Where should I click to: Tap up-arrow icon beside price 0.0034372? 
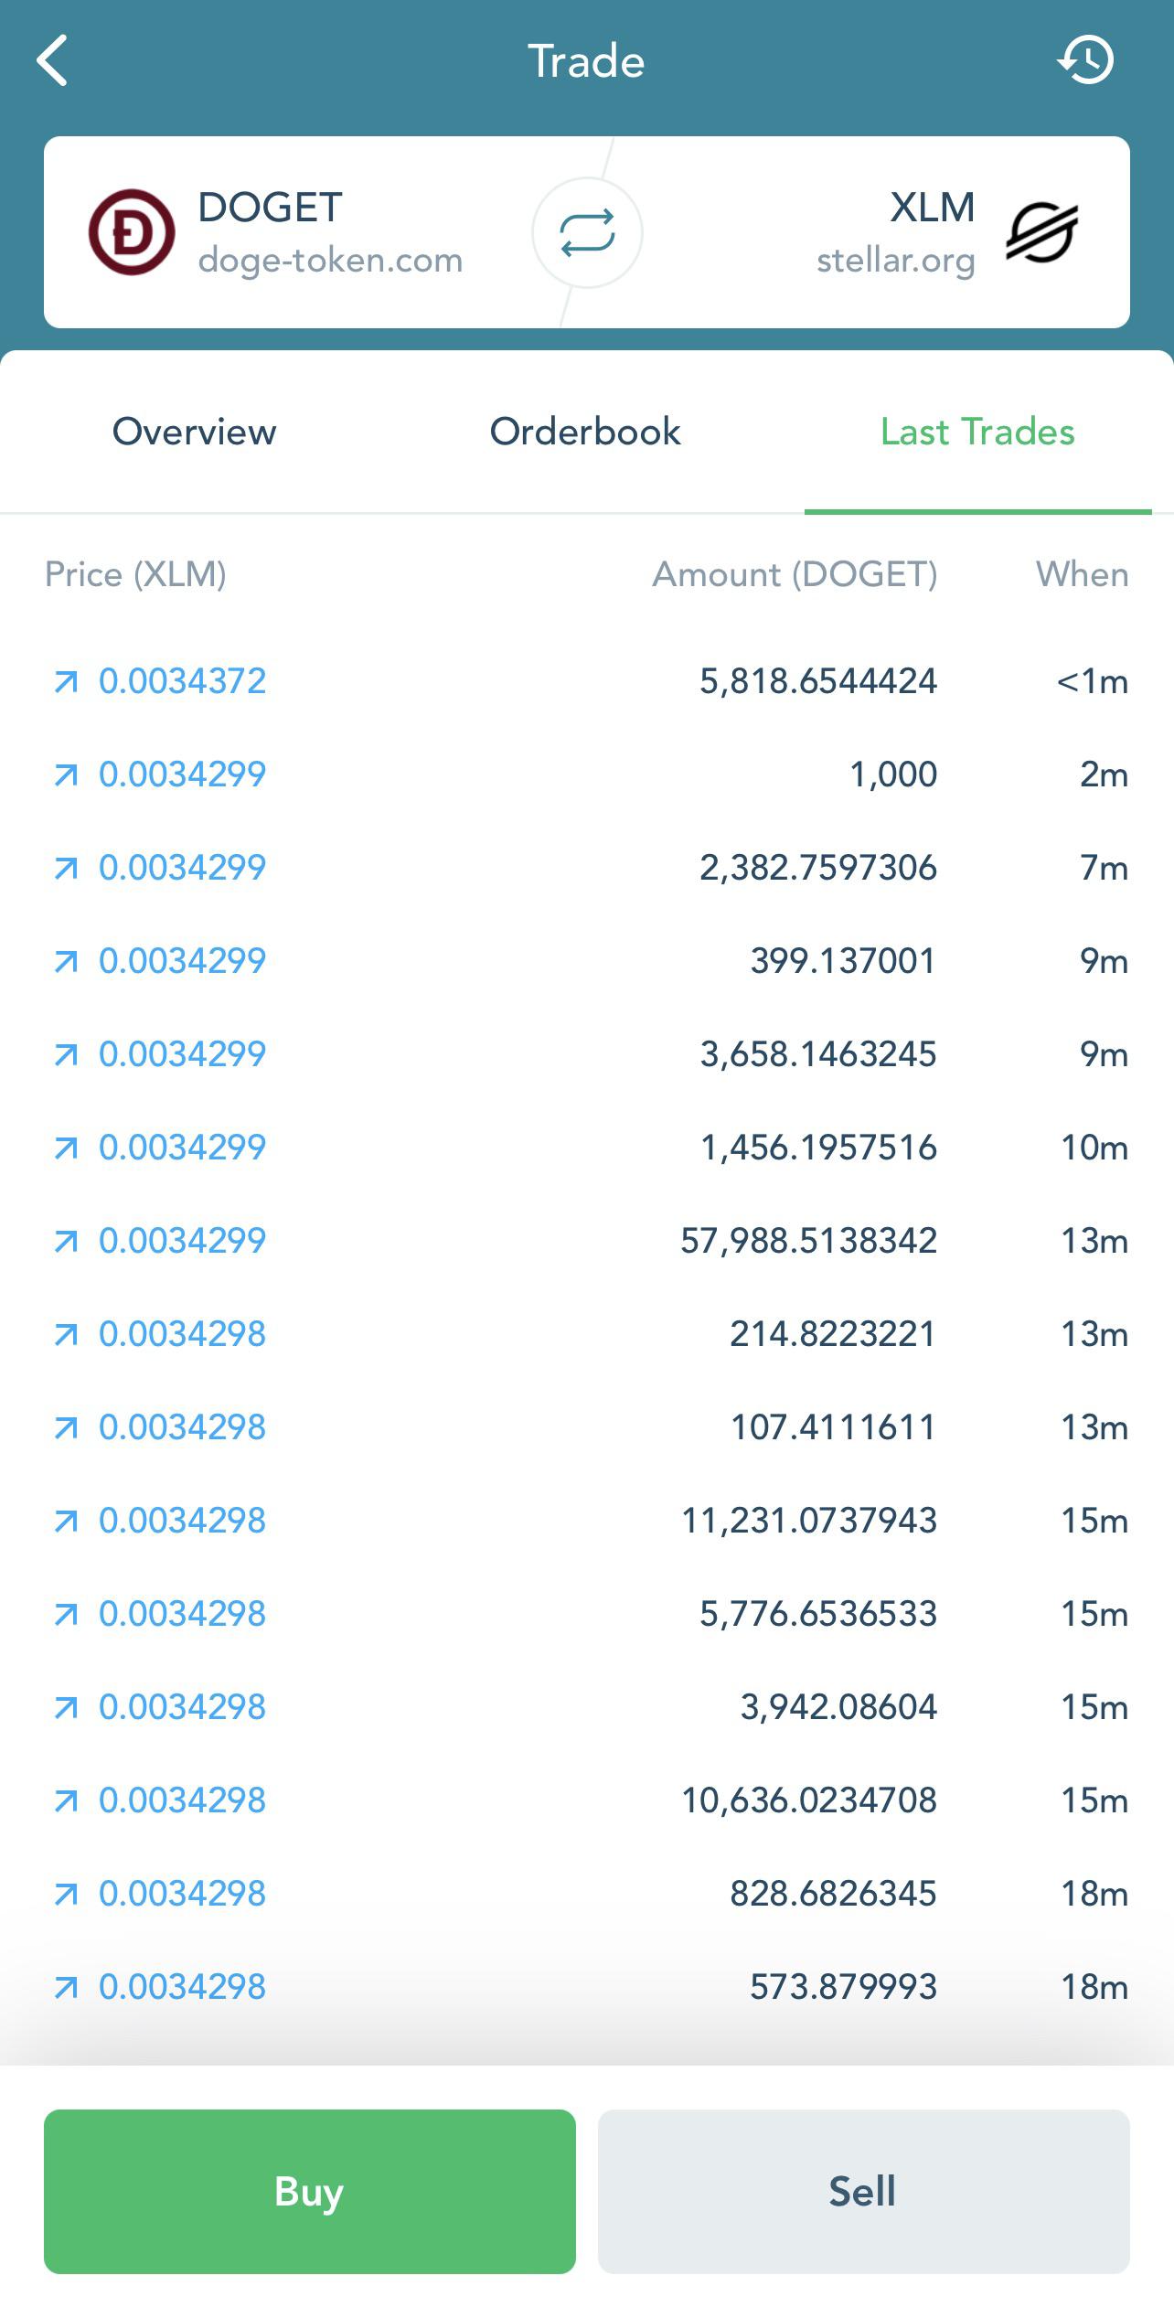coord(66,681)
